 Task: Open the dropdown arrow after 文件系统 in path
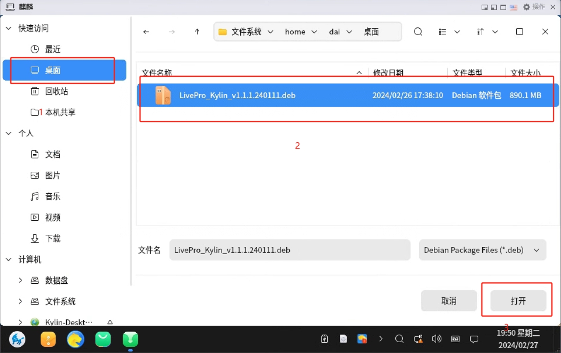271,32
